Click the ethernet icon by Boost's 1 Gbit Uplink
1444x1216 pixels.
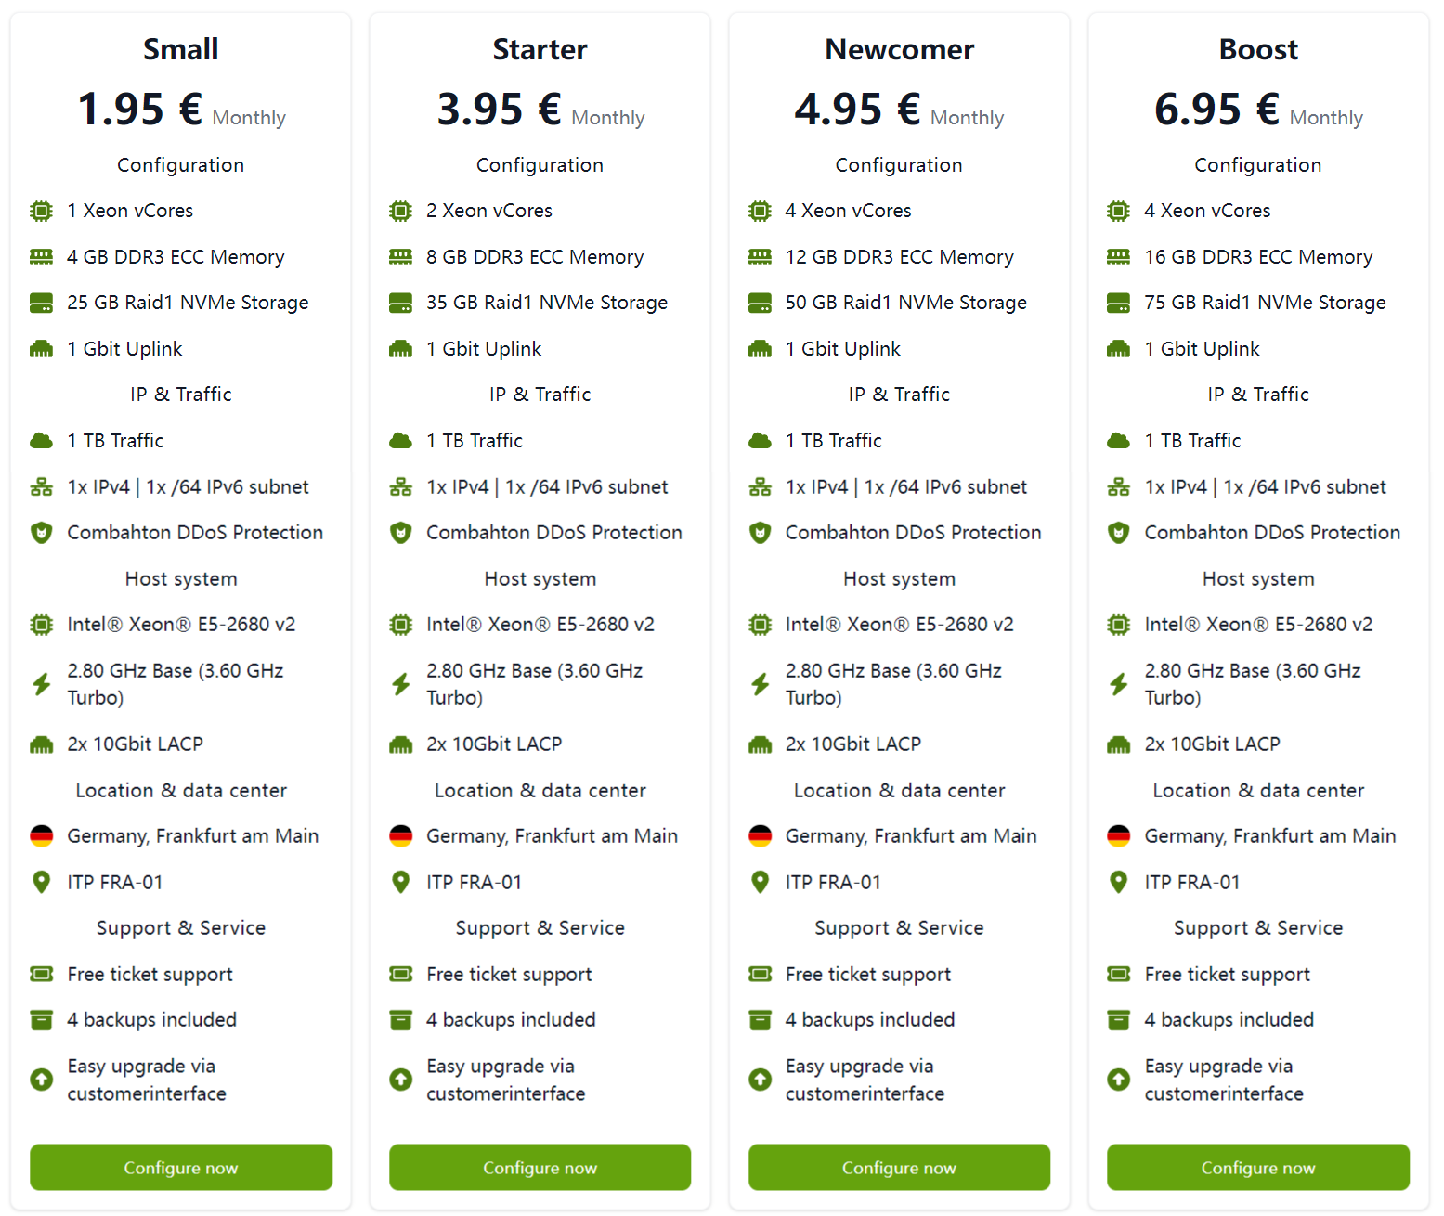(1119, 349)
